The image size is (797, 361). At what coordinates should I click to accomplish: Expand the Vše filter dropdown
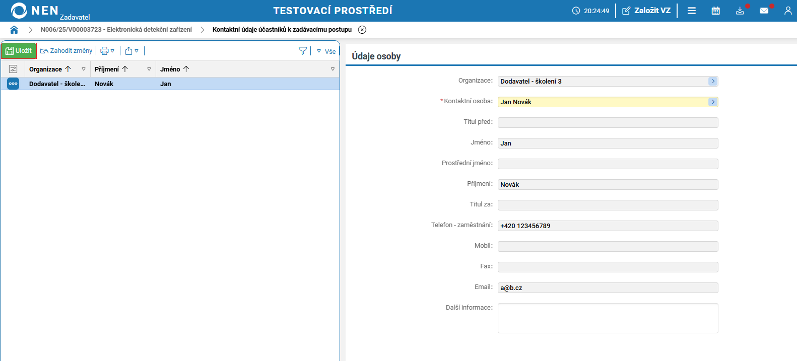(326, 51)
